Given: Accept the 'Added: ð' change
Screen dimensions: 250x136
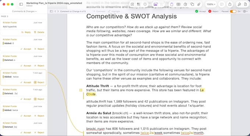Looking at the screenshot, I should pos(26,49).
